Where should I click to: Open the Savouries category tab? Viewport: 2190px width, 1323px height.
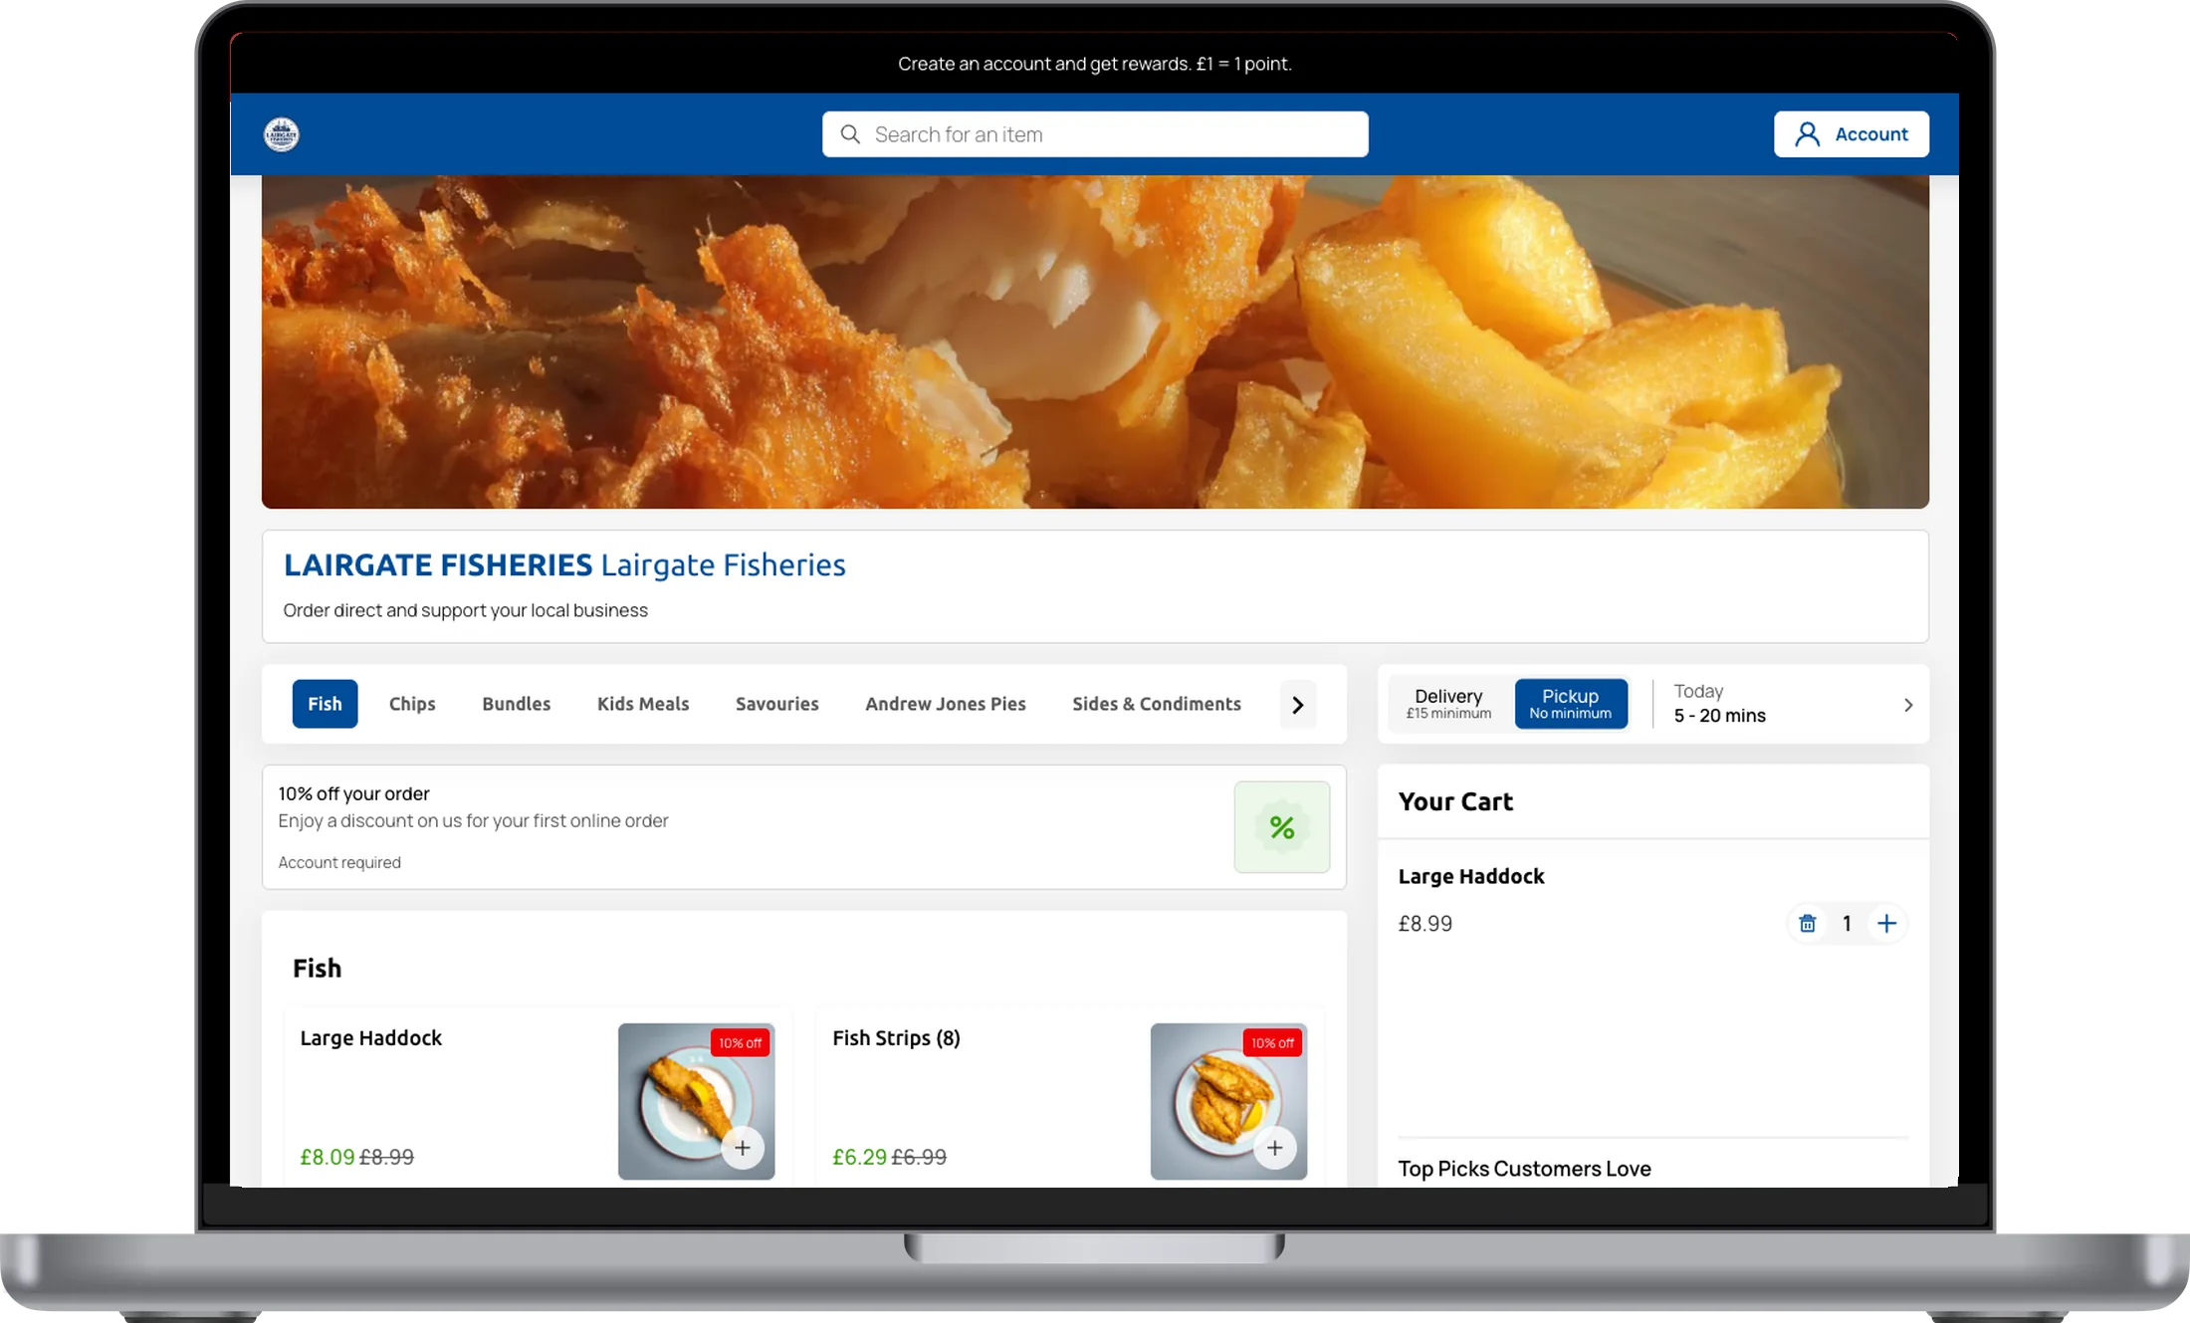tap(777, 704)
